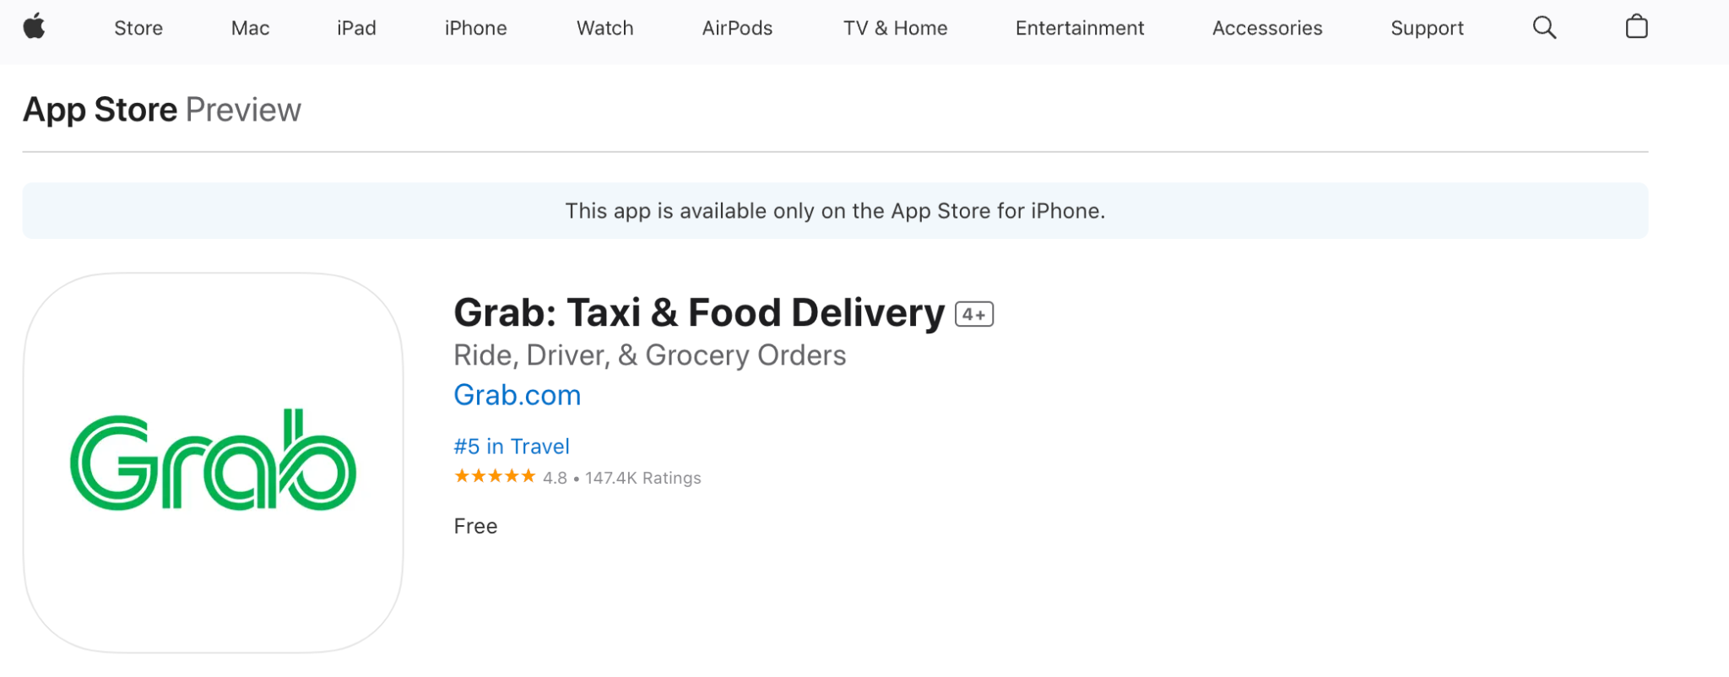Click the 4+ age rating badge

pyautogui.click(x=974, y=314)
